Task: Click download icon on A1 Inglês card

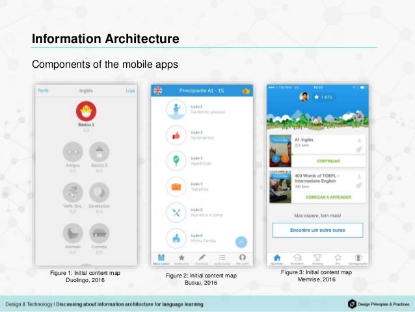Action: (x=359, y=141)
